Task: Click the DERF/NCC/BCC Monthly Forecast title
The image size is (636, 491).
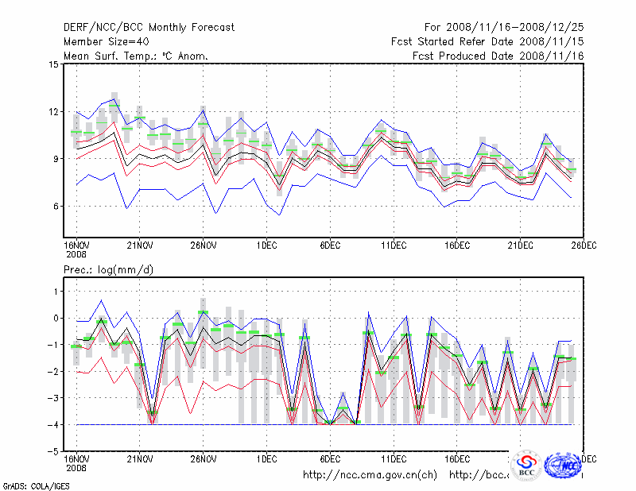Action: [149, 27]
